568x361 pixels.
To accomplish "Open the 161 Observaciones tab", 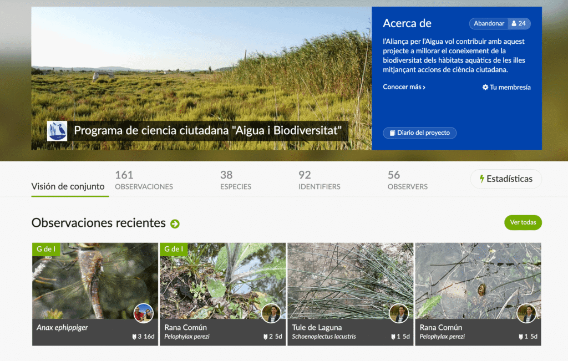I will click(x=144, y=181).
